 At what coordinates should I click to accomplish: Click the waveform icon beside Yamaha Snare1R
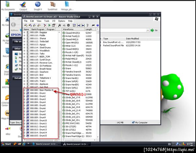64,72
